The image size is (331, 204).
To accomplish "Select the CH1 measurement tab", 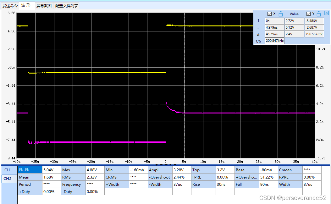I will (8, 170).
